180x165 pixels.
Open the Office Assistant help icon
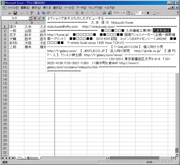click(x=128, y=13)
